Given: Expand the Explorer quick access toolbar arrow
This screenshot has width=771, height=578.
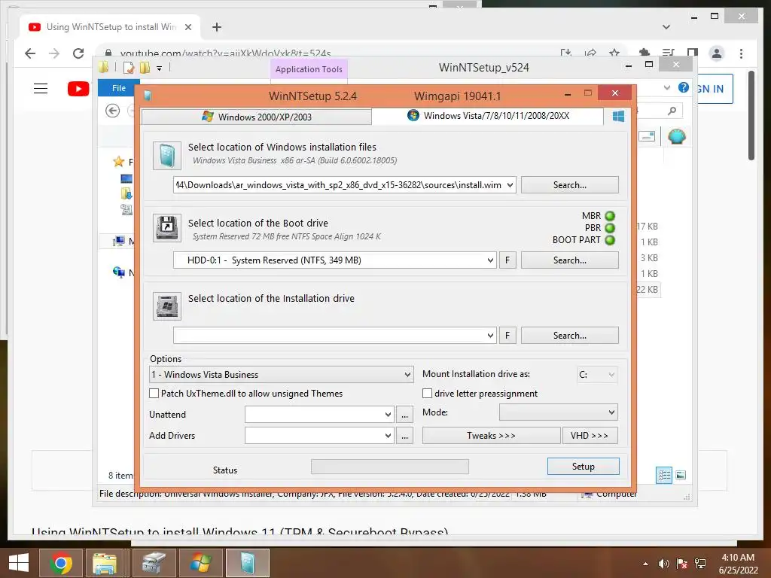Looking at the screenshot, I should [x=160, y=68].
